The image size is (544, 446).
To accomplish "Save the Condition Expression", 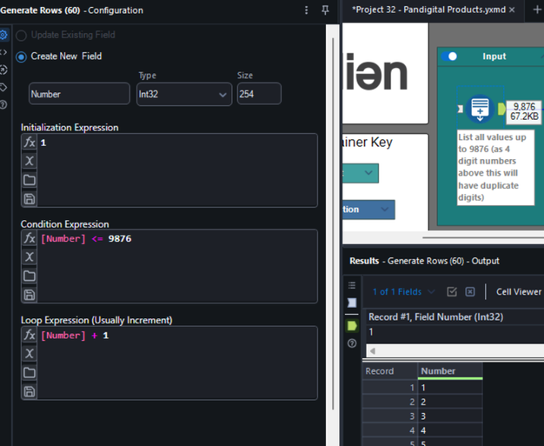I will pyautogui.click(x=30, y=295).
